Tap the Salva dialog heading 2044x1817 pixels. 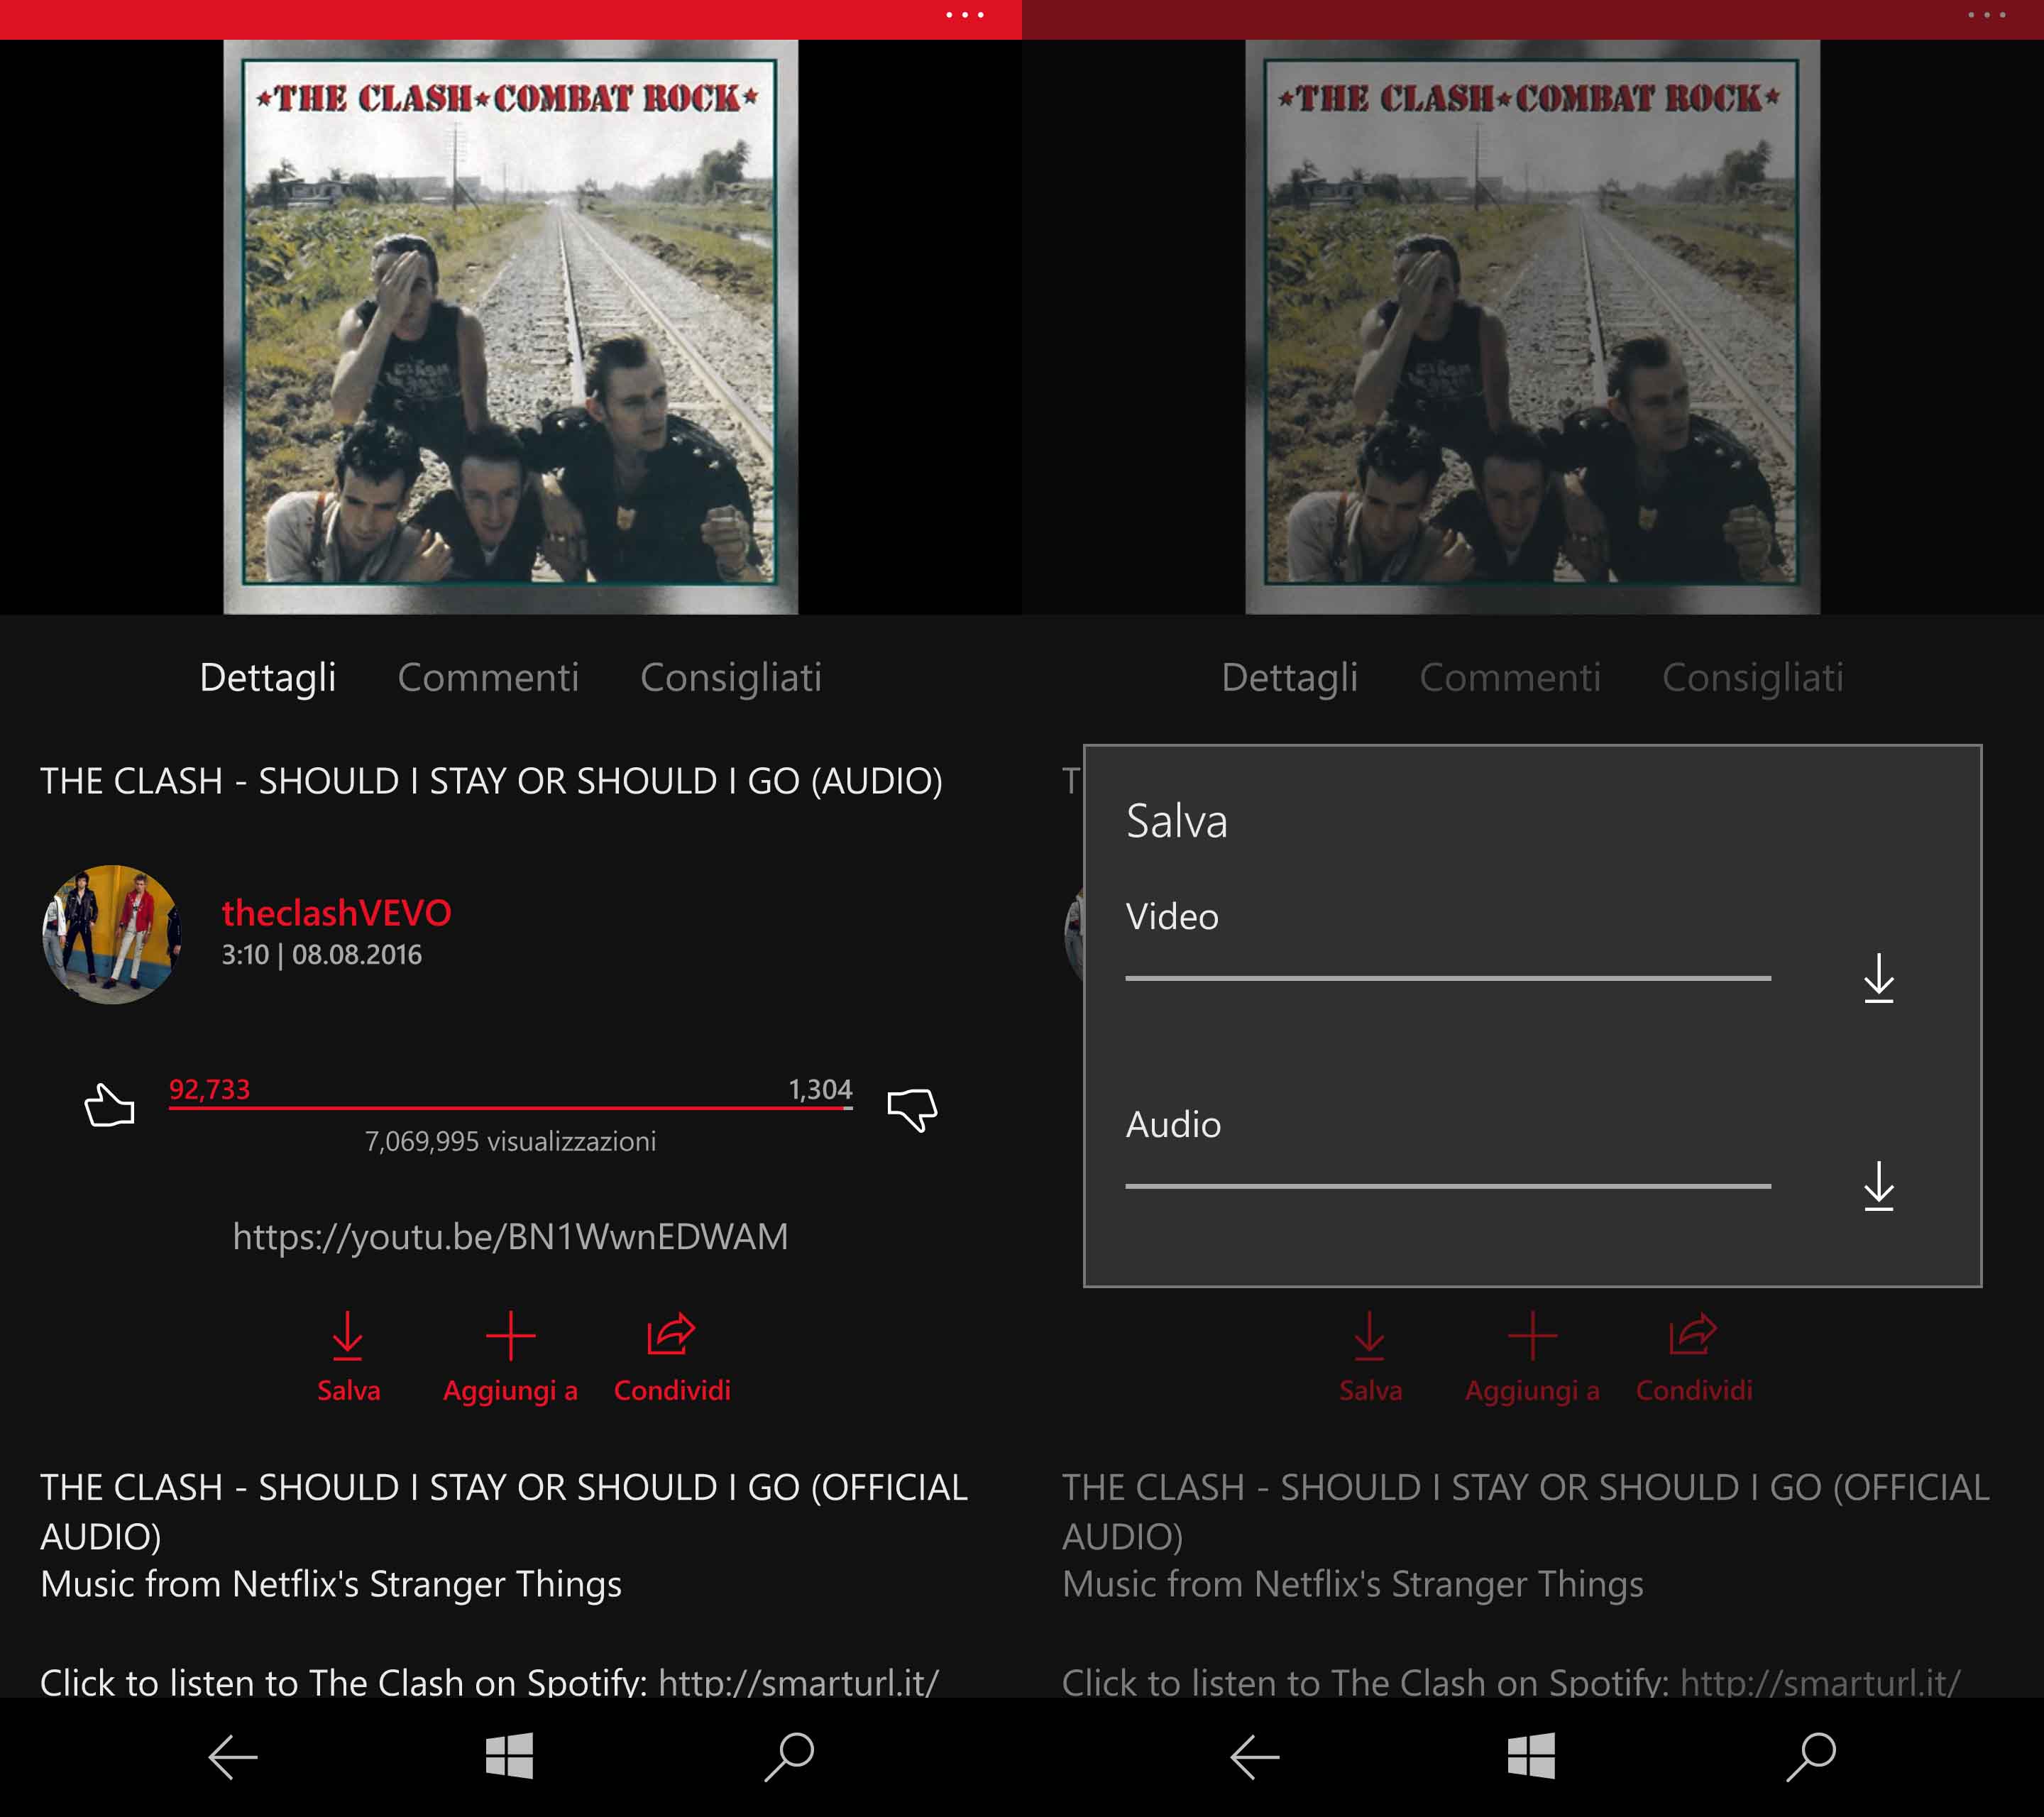click(1176, 821)
